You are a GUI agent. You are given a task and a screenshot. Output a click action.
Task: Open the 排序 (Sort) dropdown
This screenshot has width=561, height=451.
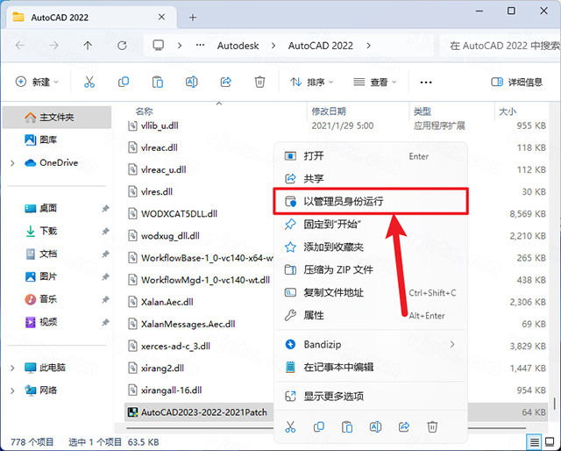click(x=311, y=82)
